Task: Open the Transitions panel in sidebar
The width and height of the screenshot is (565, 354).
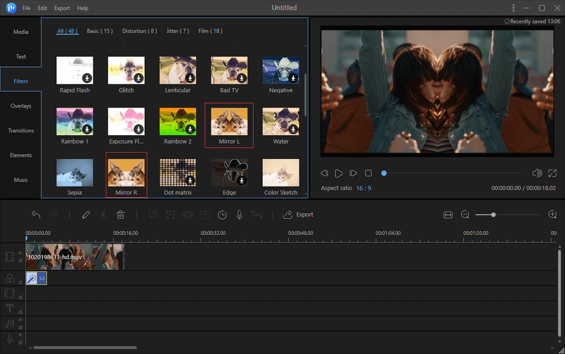Action: (21, 131)
